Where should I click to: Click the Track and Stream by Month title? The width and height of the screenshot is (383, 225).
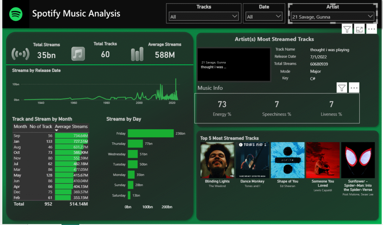click(42, 119)
